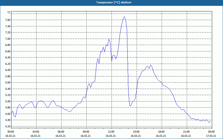Click the 6,60 y-axis value

tap(8, 51)
